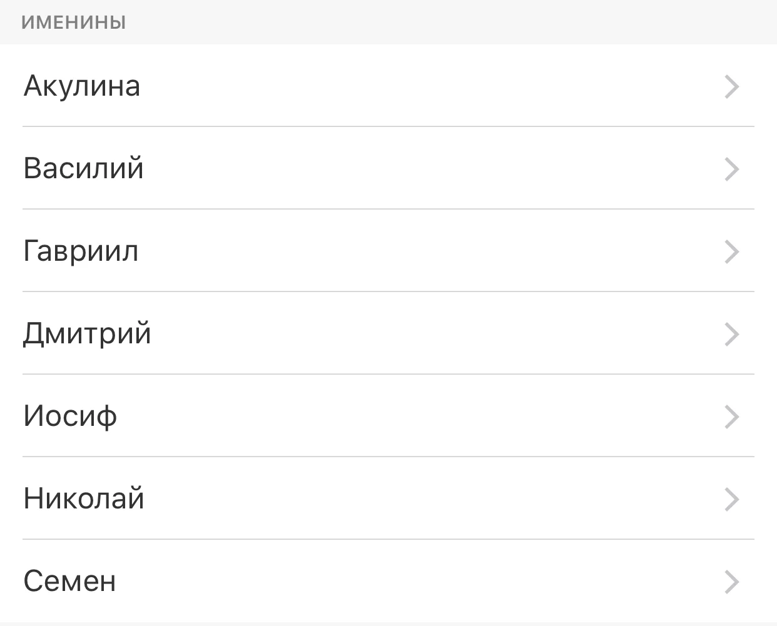
Task: Open Семен details via its chevron
Action: tap(731, 582)
